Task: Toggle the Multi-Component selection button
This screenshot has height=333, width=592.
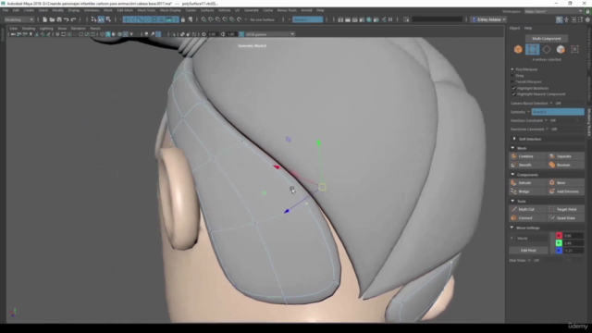Action: point(547,39)
